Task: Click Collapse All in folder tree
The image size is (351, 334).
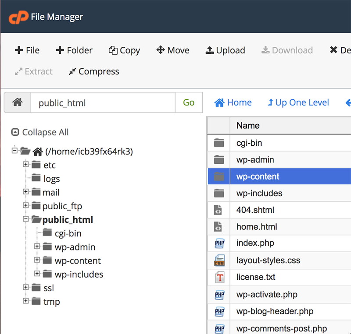Action: (40, 132)
